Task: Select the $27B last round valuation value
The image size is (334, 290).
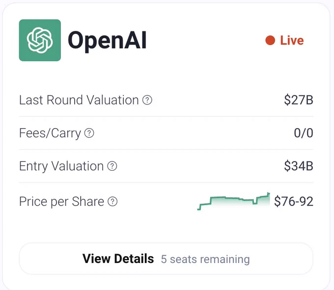Action: pos(299,100)
